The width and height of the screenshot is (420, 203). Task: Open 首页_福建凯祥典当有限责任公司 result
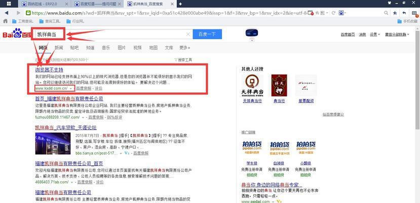[69, 98]
